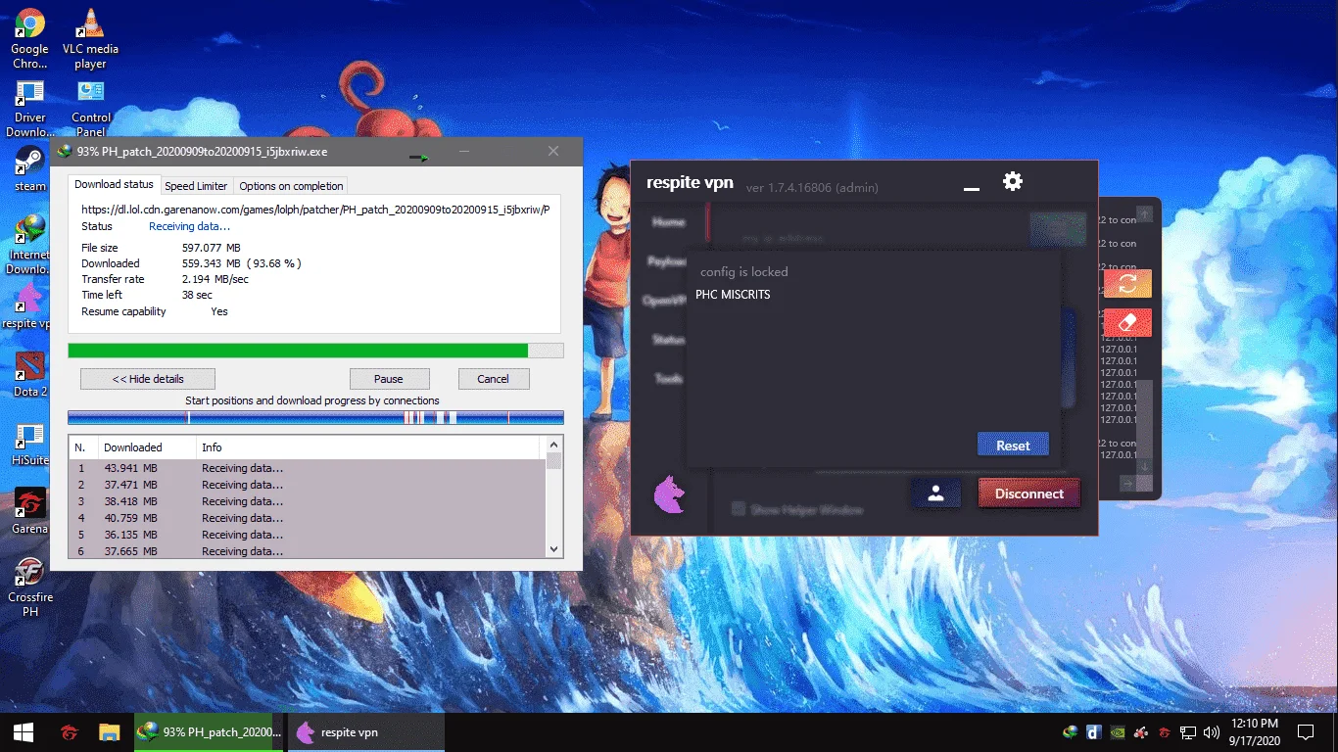Open respite vpn settings gear
Image resolution: width=1338 pixels, height=752 pixels.
(x=1013, y=181)
